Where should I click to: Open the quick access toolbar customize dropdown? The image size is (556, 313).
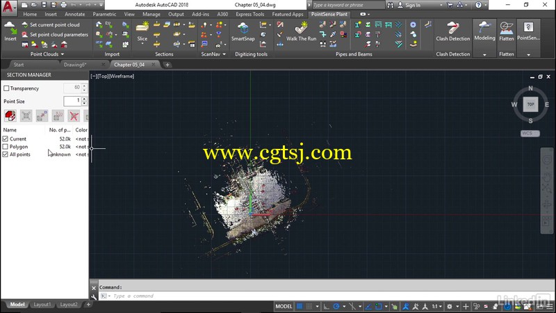(101, 5)
